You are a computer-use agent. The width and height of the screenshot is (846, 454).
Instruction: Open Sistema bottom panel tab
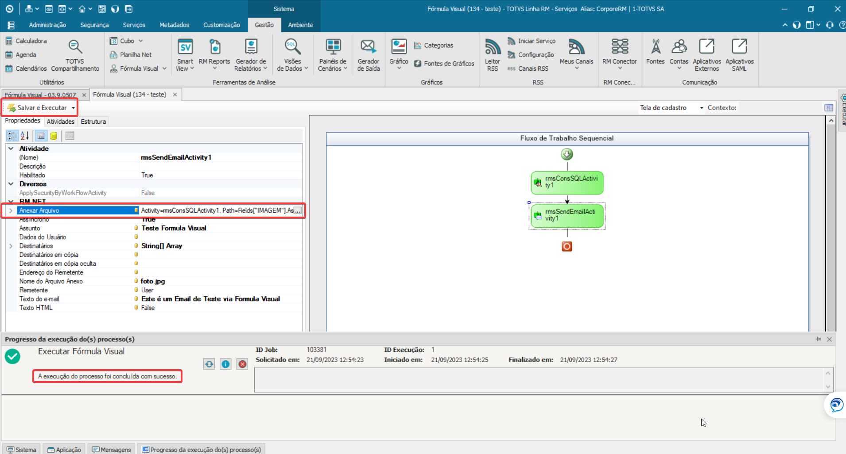tap(21, 449)
